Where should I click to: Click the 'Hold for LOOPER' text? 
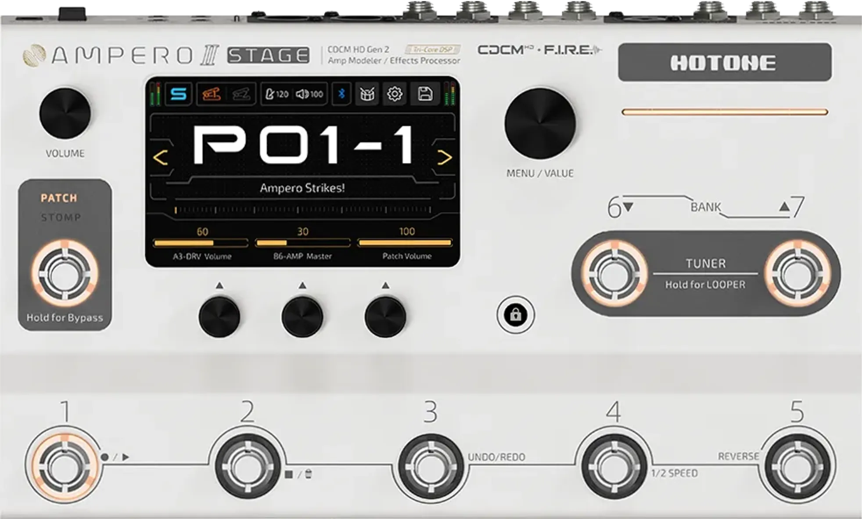[x=705, y=285]
